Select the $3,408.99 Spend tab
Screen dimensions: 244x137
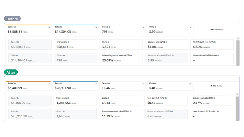pyautogui.click(x=28, y=86)
